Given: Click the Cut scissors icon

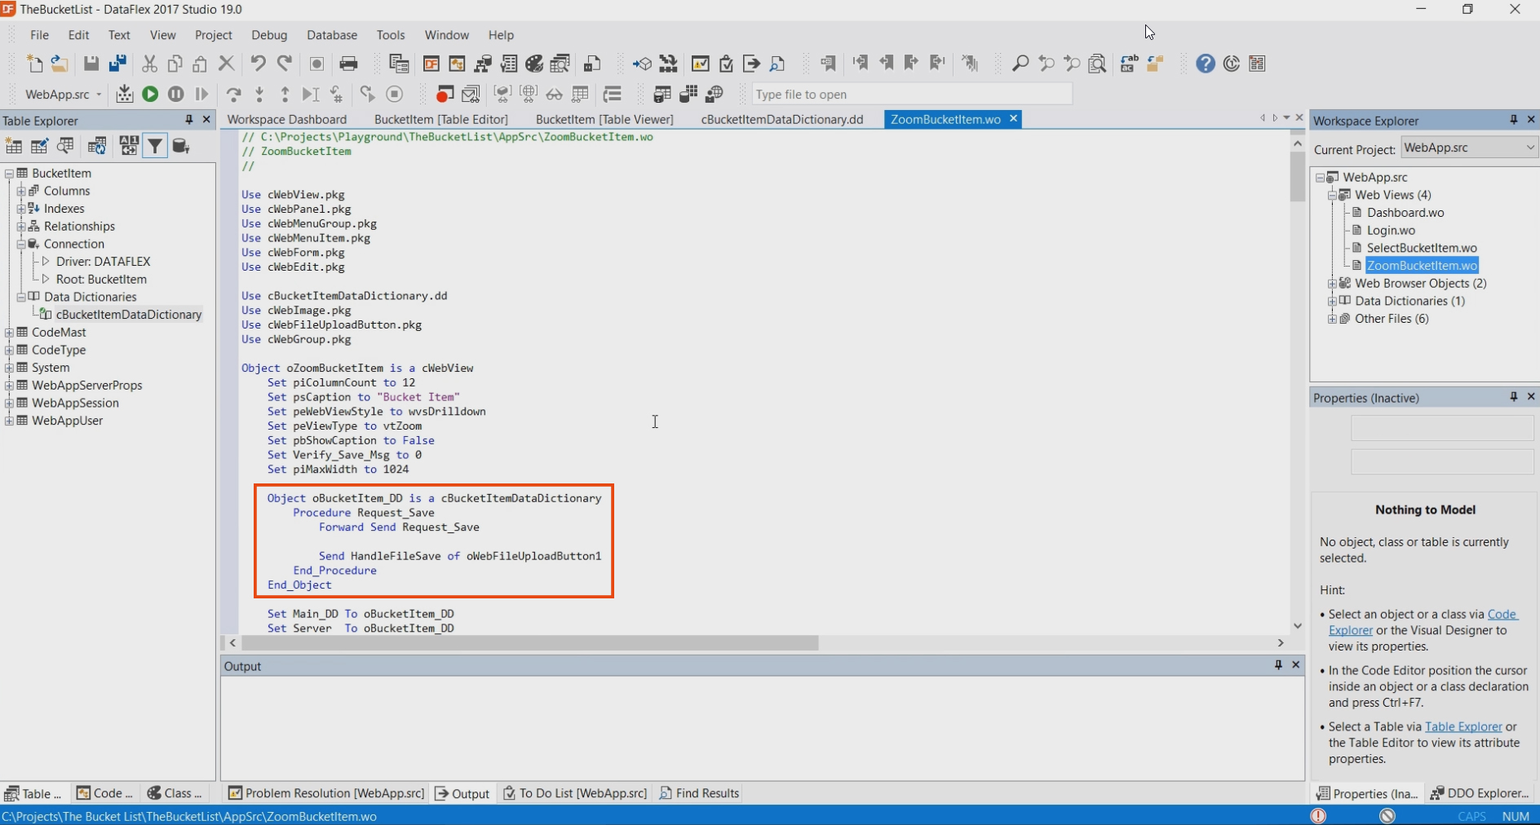Looking at the screenshot, I should 149,64.
